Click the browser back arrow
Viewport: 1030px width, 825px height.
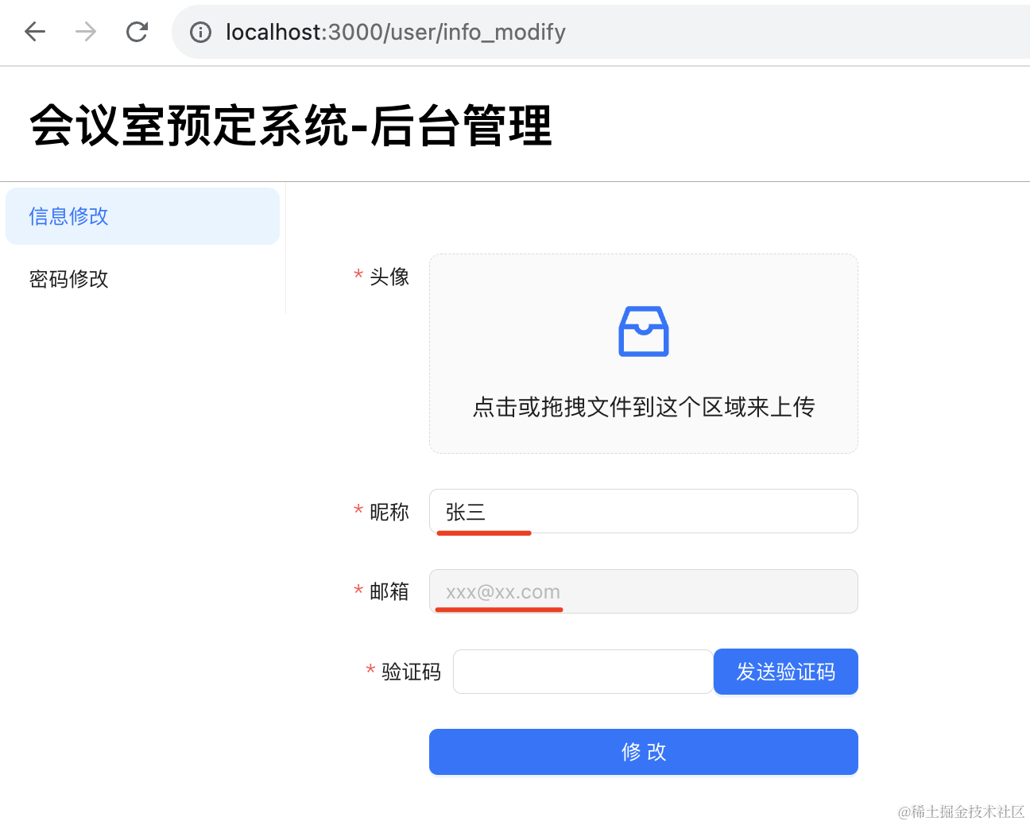coord(35,32)
